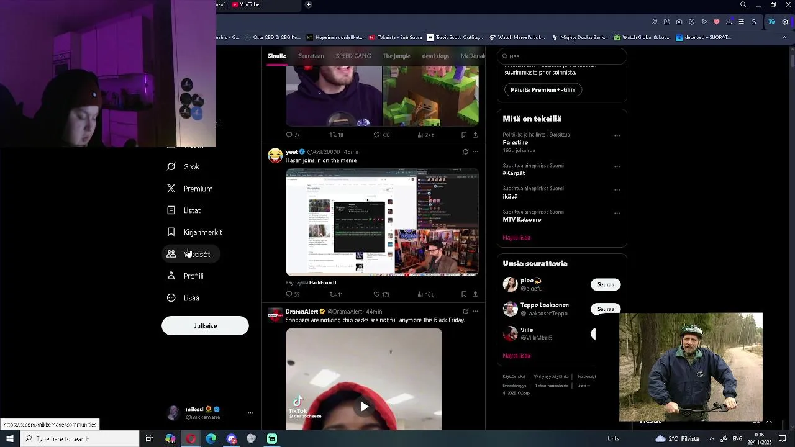Repost yeet's Hasan meme post
Viewport: 795px width, 447px height.
coord(333,294)
